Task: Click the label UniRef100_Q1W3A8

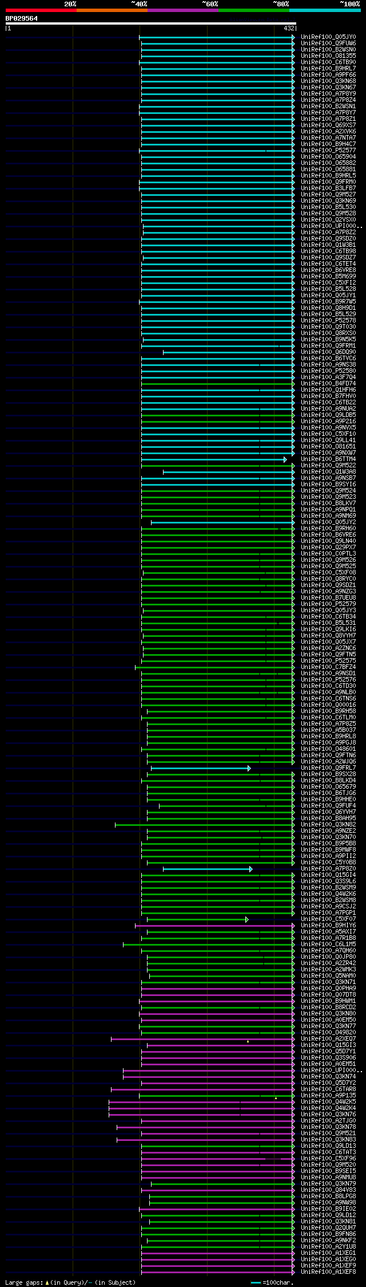Action: coord(328,471)
